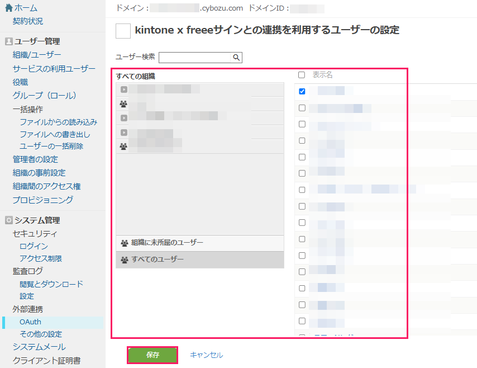Viewport: 477px width, 368px height.
Task: Open ファイルからの読み込み
Action: click(59, 122)
